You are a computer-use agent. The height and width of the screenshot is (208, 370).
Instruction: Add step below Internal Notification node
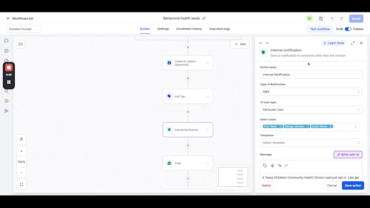click(x=188, y=145)
